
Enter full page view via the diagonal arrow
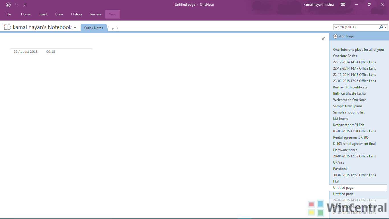tap(324, 38)
